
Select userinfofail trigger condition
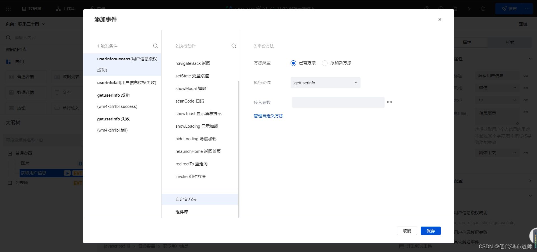pyautogui.click(x=126, y=83)
